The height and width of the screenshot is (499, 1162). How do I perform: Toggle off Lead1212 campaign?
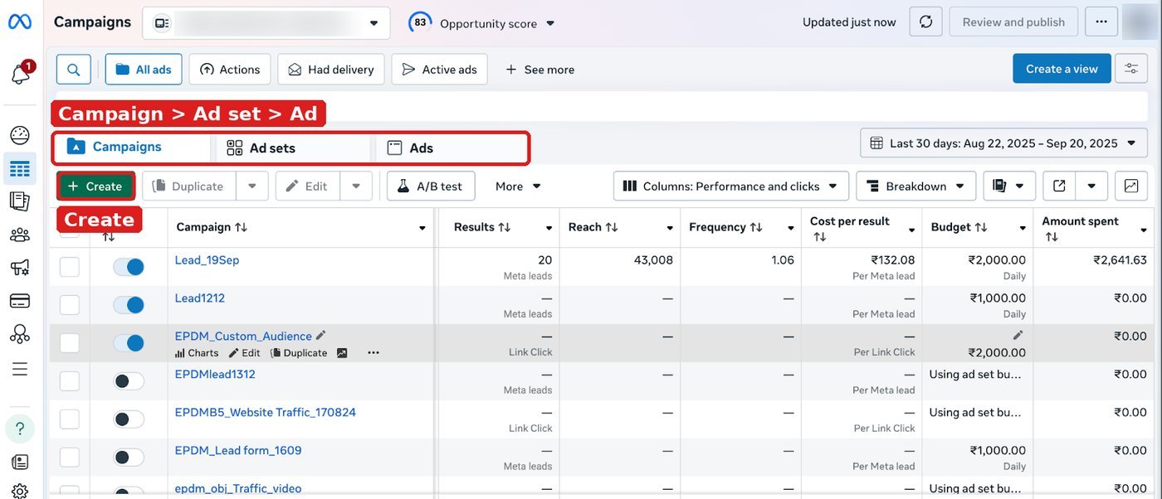[x=129, y=305]
